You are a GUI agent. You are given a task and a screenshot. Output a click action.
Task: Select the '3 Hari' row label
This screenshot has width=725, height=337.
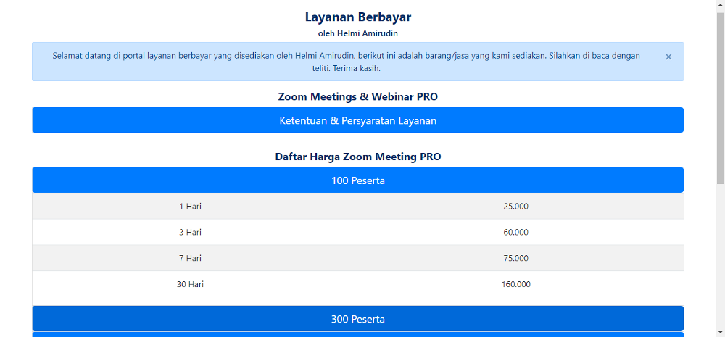pos(190,232)
